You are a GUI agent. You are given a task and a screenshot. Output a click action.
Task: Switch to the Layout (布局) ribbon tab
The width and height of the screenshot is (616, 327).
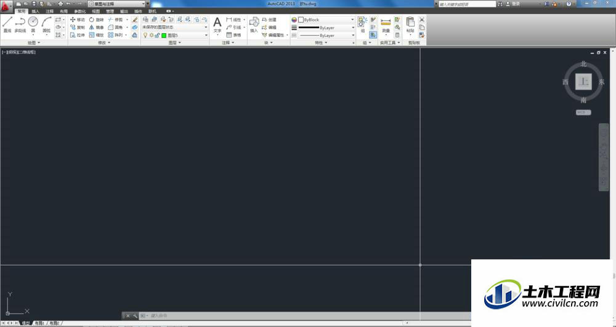click(x=63, y=11)
